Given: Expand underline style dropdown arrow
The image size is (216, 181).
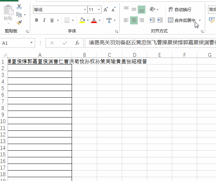Looking at the screenshot, I should (58, 21).
